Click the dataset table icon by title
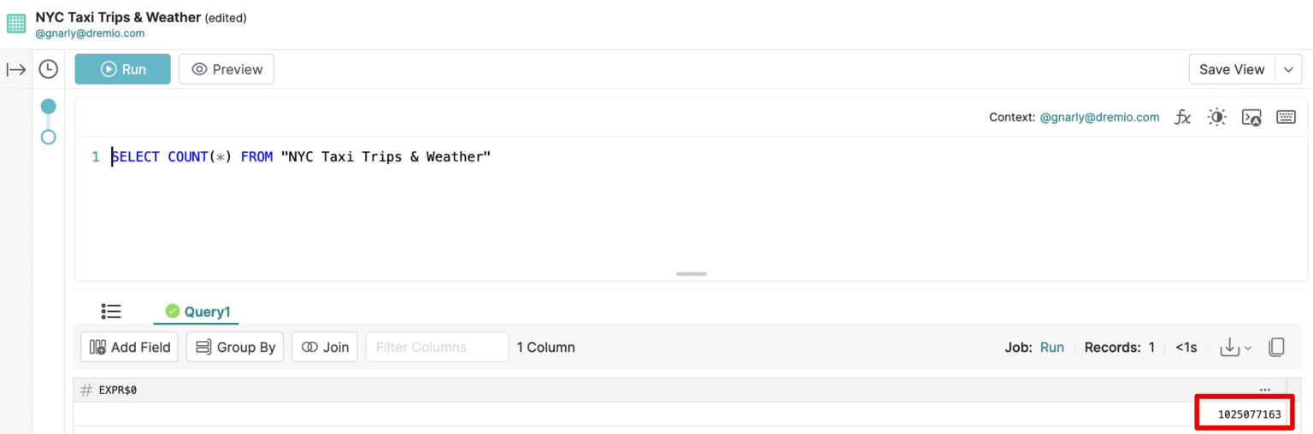Viewport: 1313px width, 434px height. pos(16,24)
